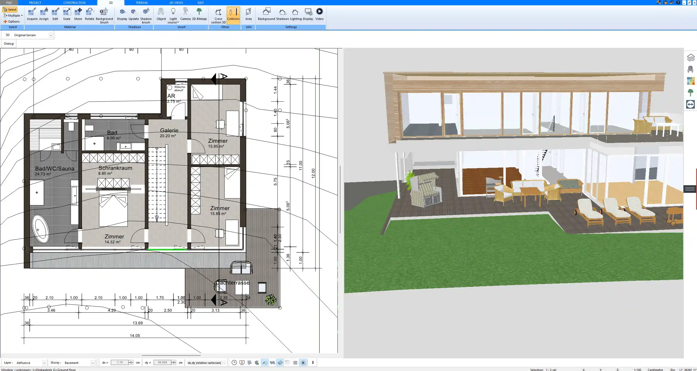This screenshot has height=371, width=697.
Task: Open Shadows settings
Action: coord(282,14)
